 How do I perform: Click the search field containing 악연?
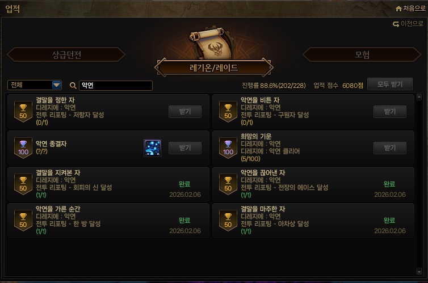(x=116, y=85)
